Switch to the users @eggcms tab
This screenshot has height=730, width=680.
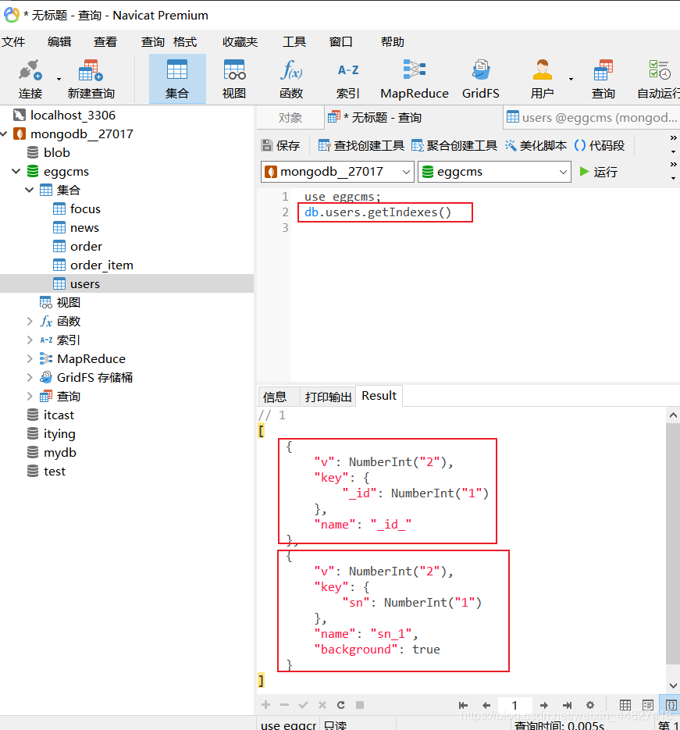[x=592, y=117]
